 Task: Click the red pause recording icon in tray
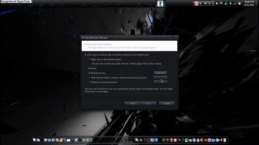click(196, 4)
